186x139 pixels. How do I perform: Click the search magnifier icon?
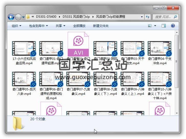(x=176, y=17)
